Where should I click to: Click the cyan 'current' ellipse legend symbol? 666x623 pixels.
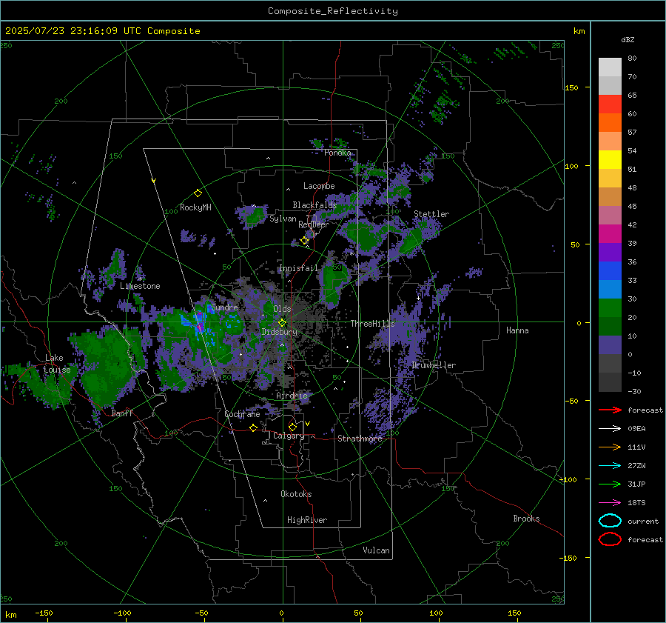tap(610, 521)
